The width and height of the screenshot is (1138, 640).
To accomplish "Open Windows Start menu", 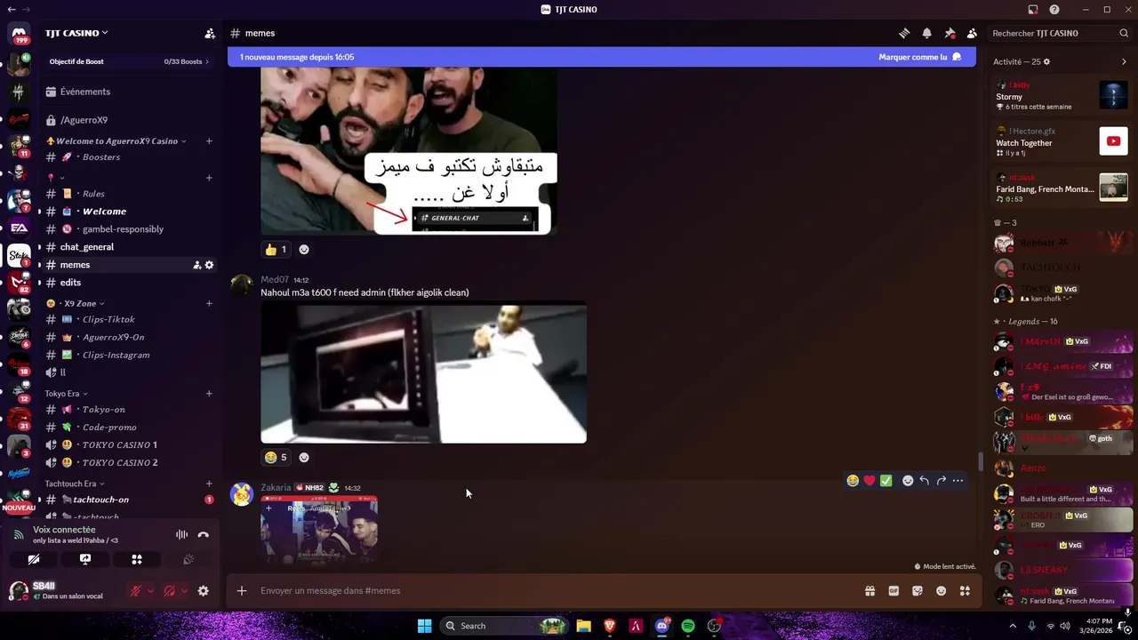I will (424, 626).
